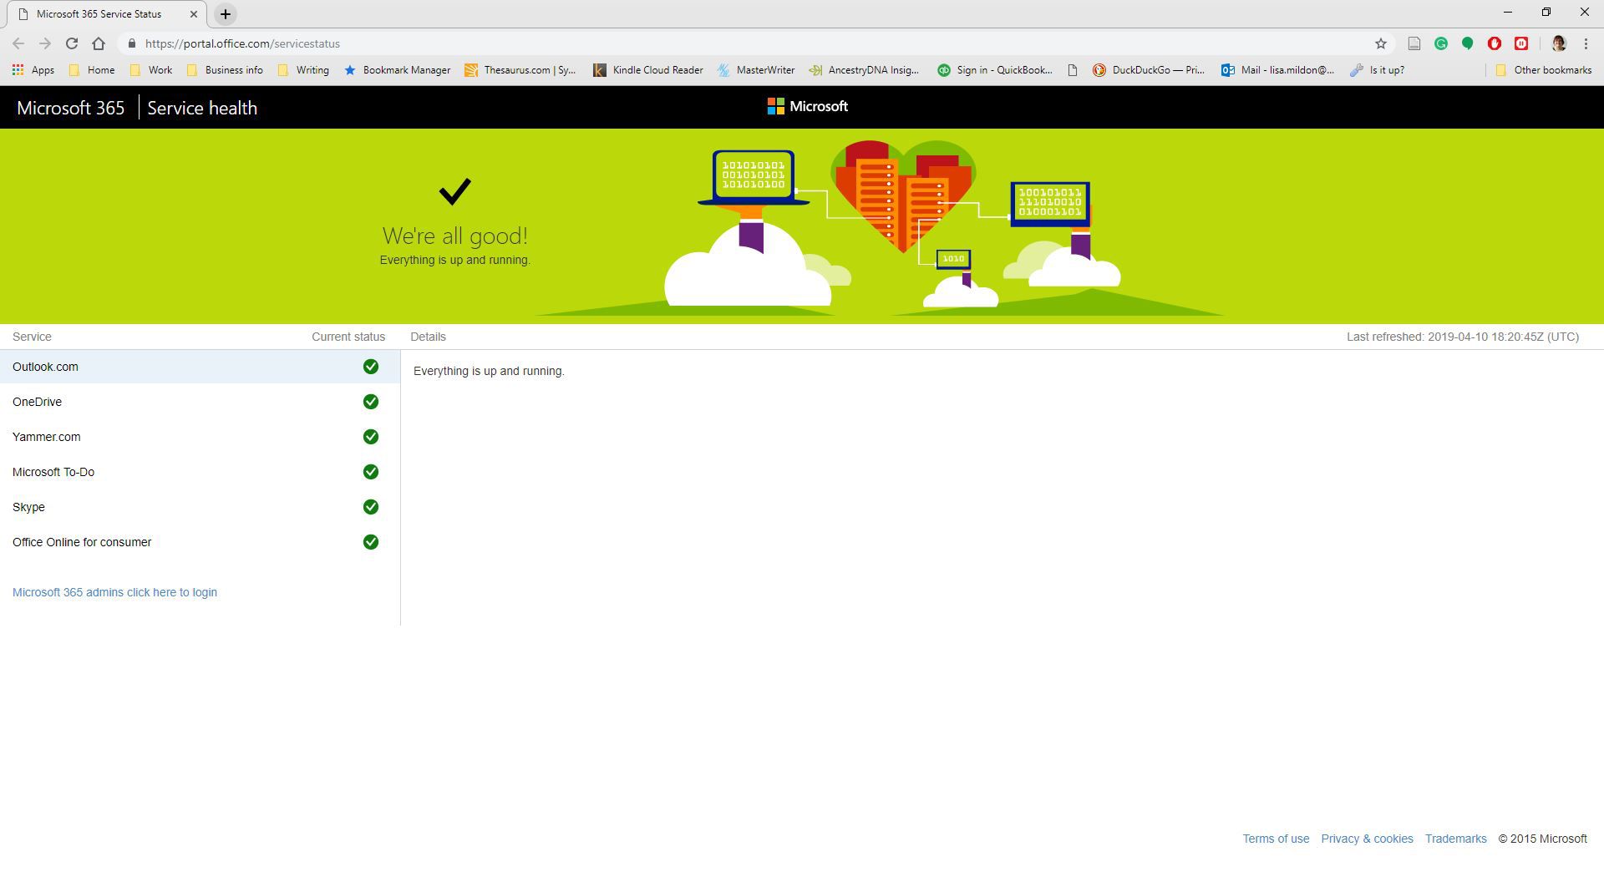The height and width of the screenshot is (877, 1604).
Task: Close the Microsoft 365 Service Status tab
Action: tap(193, 14)
